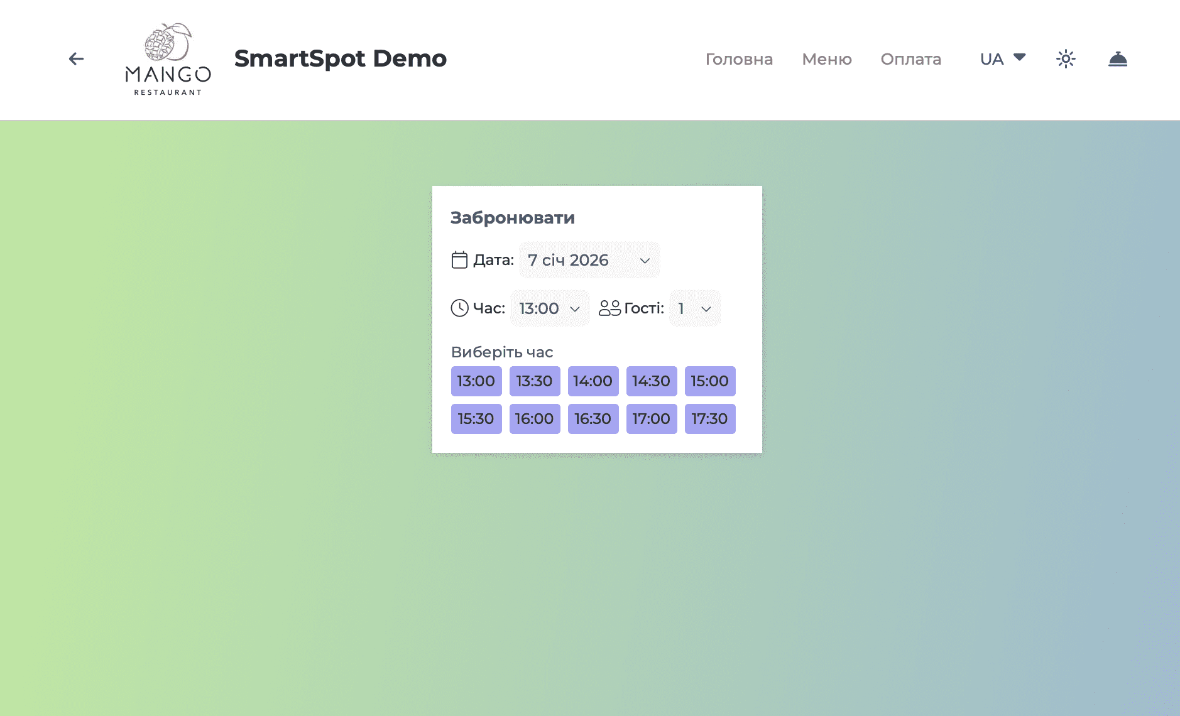Open the guests count dropdown
The image size is (1180, 716).
tap(694, 308)
